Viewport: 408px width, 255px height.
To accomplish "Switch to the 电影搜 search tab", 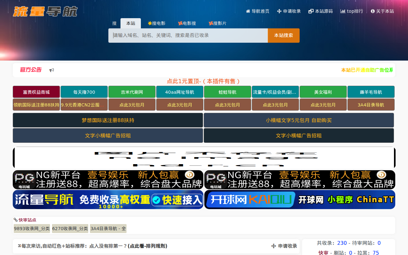I will [x=187, y=23].
